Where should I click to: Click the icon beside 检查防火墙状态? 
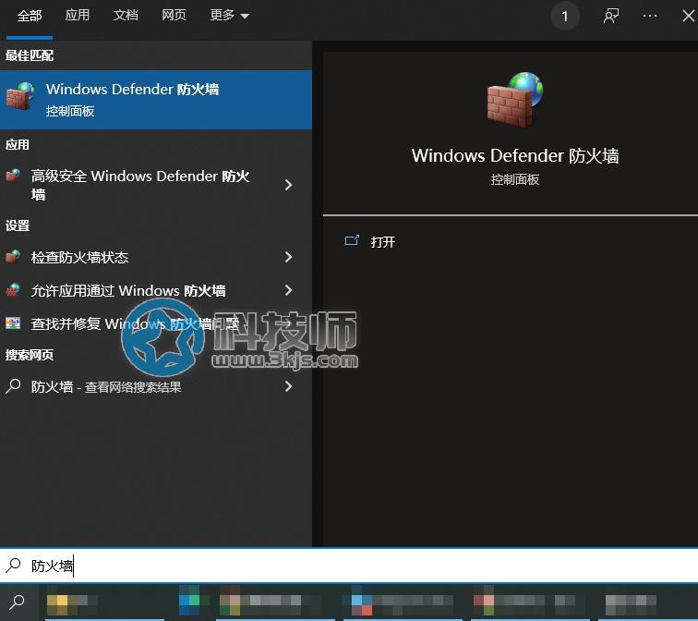point(13,257)
